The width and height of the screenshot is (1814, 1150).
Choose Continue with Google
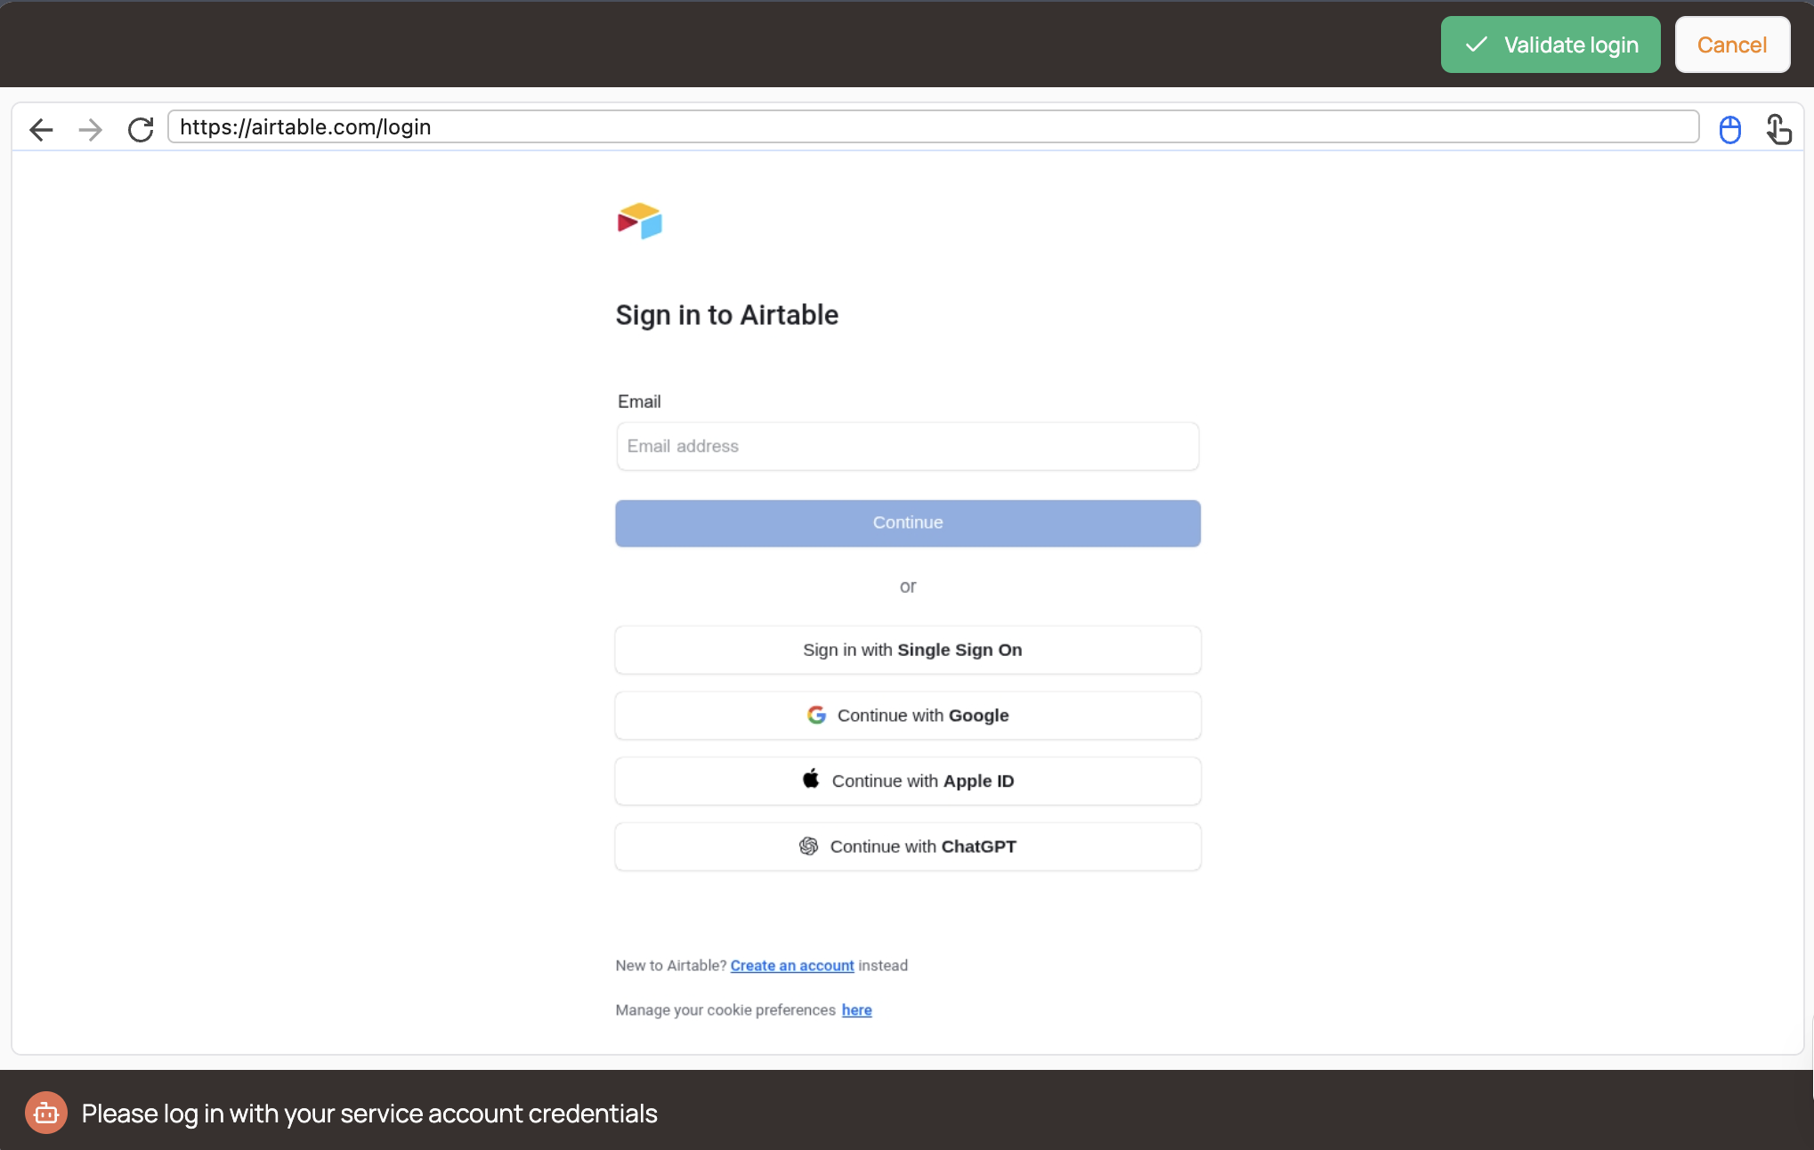pos(908,716)
